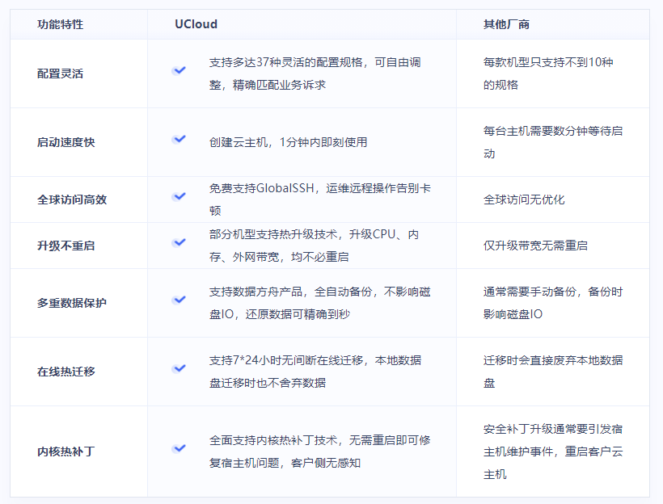Click the 升级不重启 feature label

tap(66, 246)
